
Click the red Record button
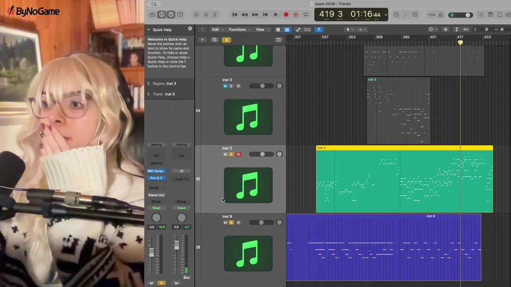pyautogui.click(x=286, y=15)
